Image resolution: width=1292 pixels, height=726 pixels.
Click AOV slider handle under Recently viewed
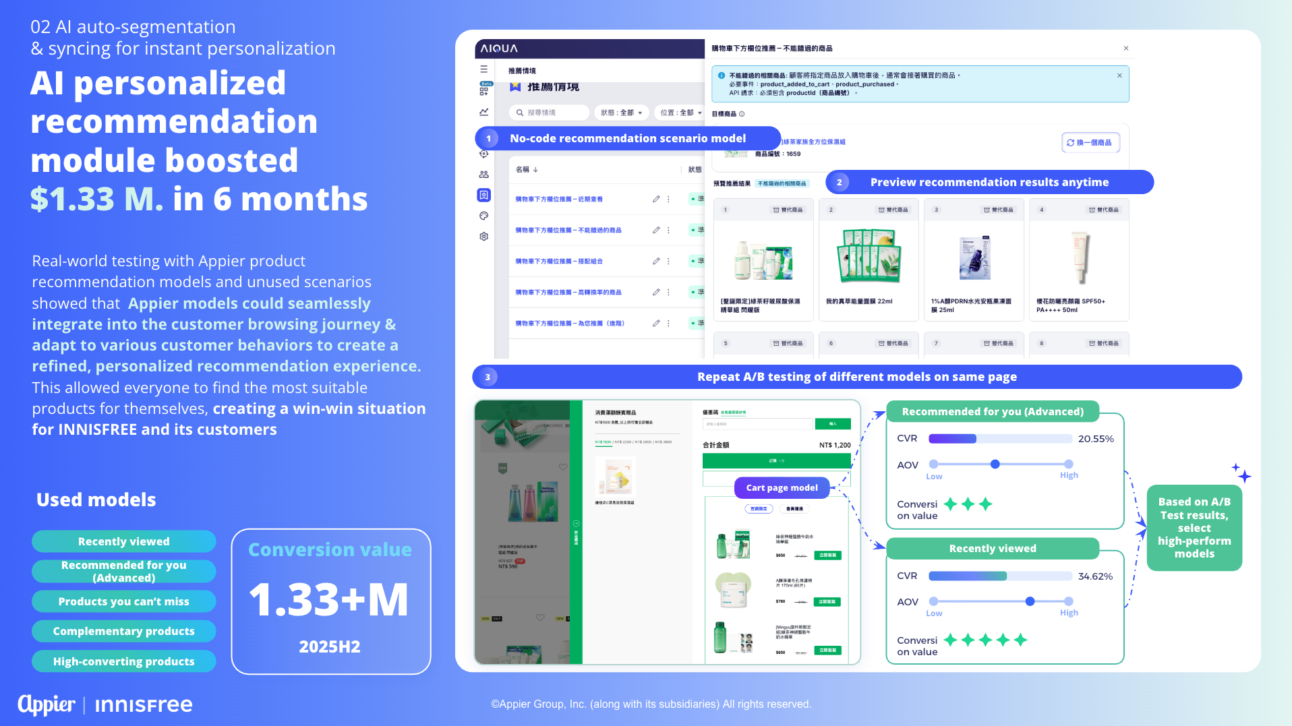pyautogui.click(x=1030, y=601)
